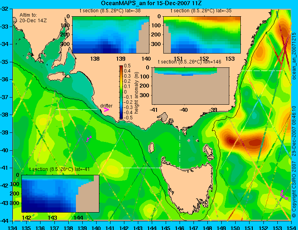Image resolution: width=298 pixels, height=230 pixels.
Task: Click the main longitude axis label 154
Action: (291, 228)
